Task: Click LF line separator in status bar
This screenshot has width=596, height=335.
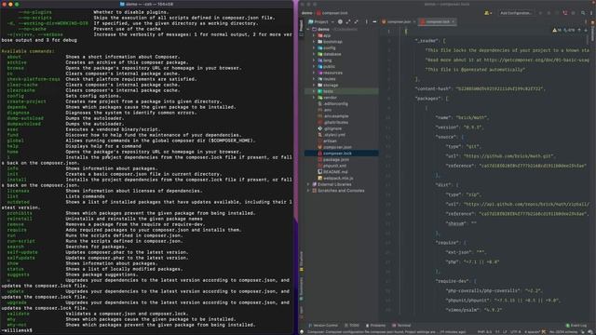Action: tap(505, 332)
